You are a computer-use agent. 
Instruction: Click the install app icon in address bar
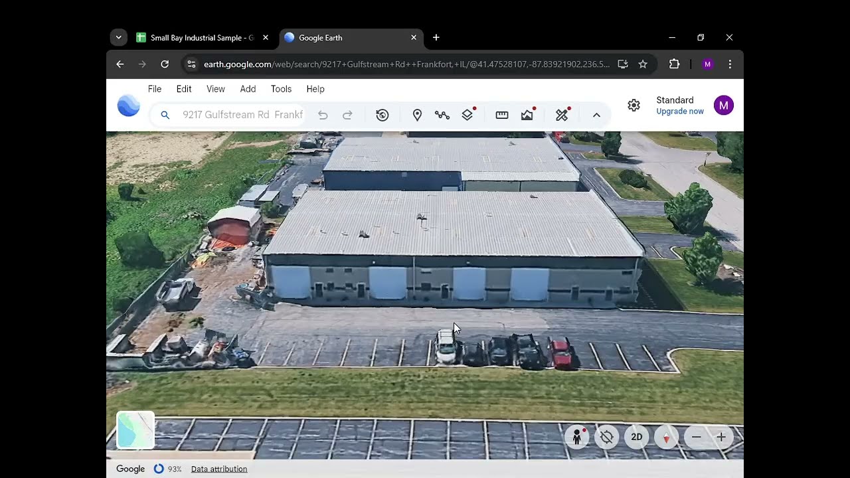tap(623, 64)
